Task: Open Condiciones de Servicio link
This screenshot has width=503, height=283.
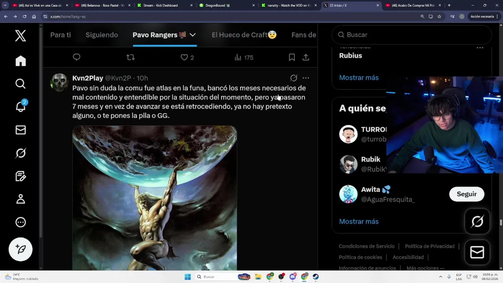Action: (367, 246)
